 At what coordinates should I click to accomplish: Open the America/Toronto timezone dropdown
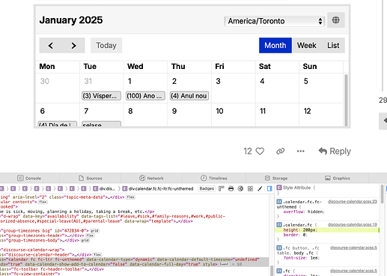[274, 21]
